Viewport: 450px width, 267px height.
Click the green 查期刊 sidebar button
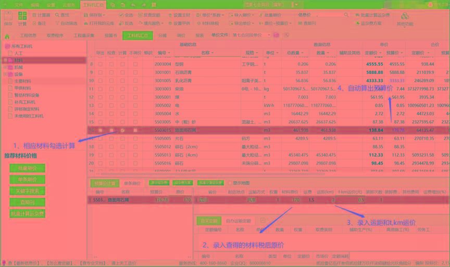click(x=27, y=202)
